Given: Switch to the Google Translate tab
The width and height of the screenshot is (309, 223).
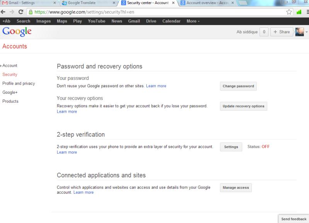Looking at the screenshot, I should tap(88, 3).
